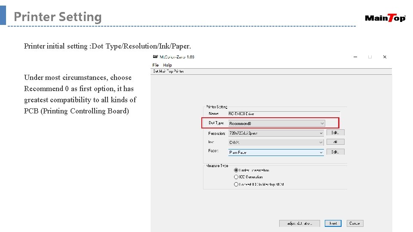413x232 pixels.
Task: Click the MtColor-Zero app icon in title bar
Action: (155, 57)
